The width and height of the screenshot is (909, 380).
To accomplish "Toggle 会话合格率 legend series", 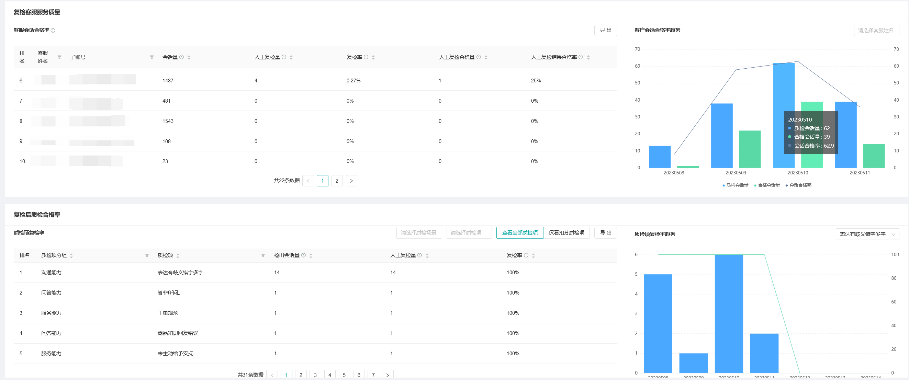I will coord(798,185).
